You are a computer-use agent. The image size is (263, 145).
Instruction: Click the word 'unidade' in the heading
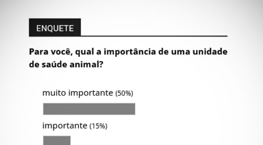coord(210,52)
